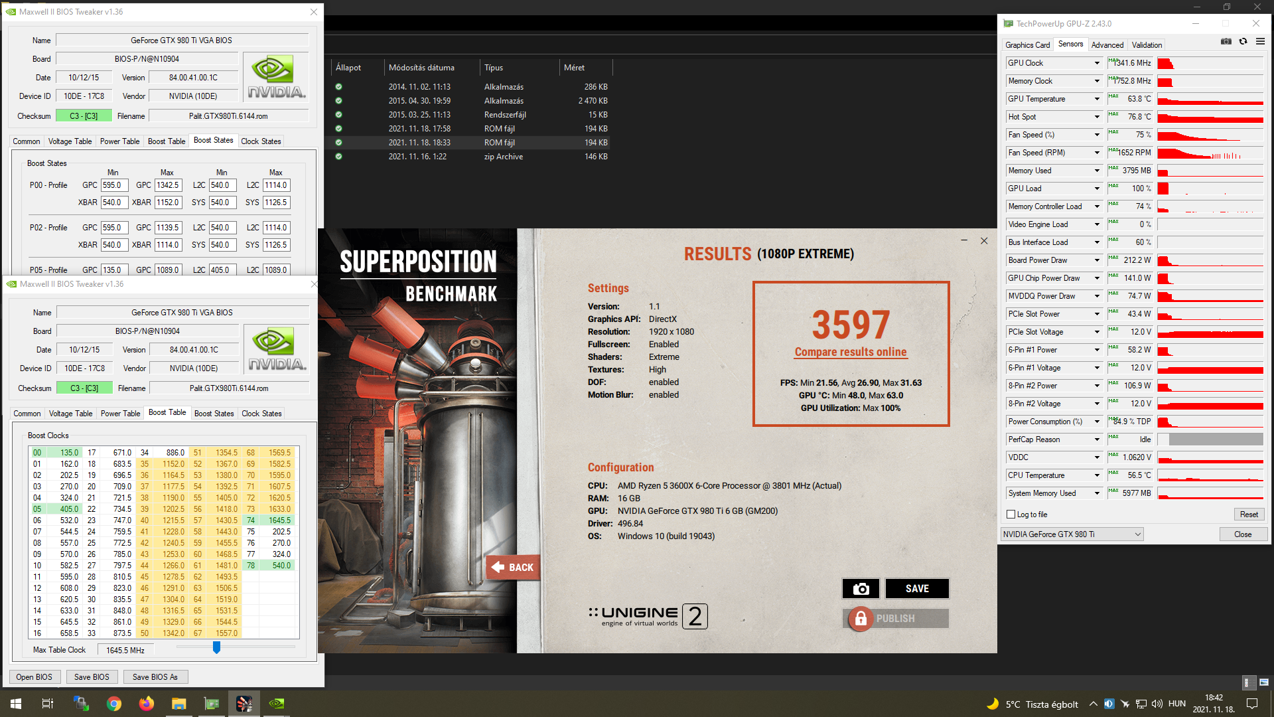Show hidden system tray icons
This screenshot has height=717, width=1274.
tap(1094, 704)
